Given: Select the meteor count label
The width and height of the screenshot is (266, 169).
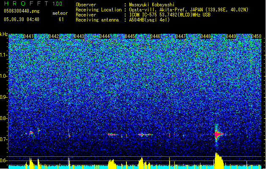Looking at the screenshot, I should point(60,13).
